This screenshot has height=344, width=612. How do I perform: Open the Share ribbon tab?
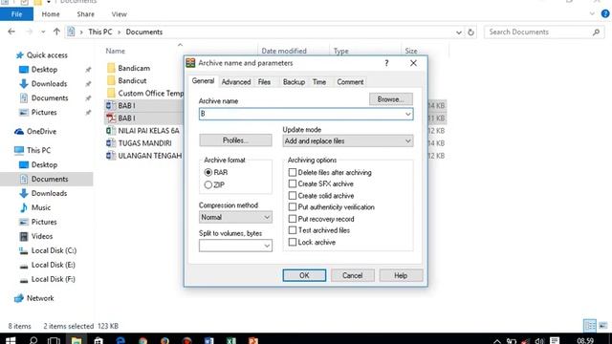(x=85, y=14)
